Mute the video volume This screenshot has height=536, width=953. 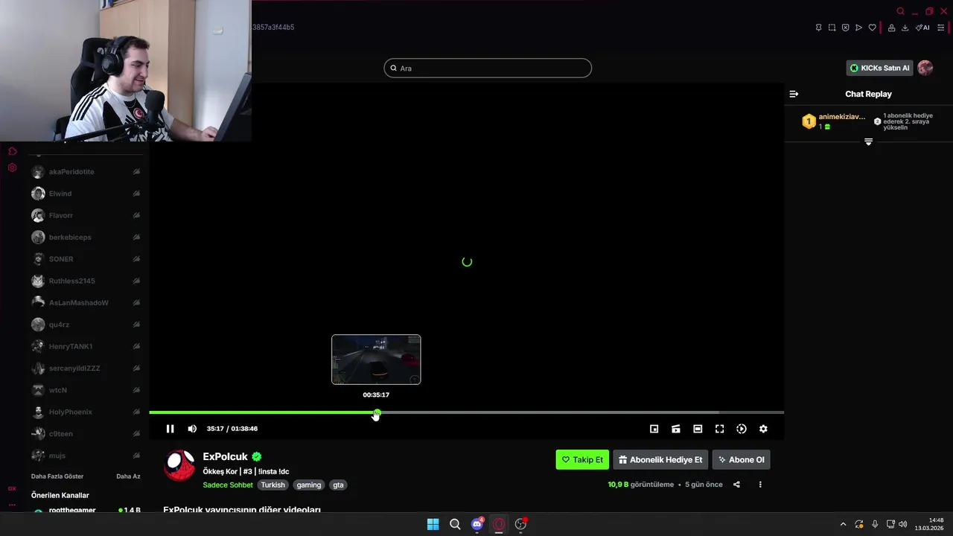[192, 429]
